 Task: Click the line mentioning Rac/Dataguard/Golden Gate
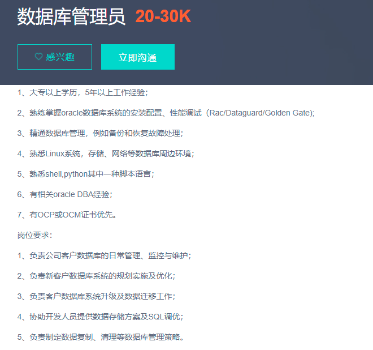coord(166,113)
